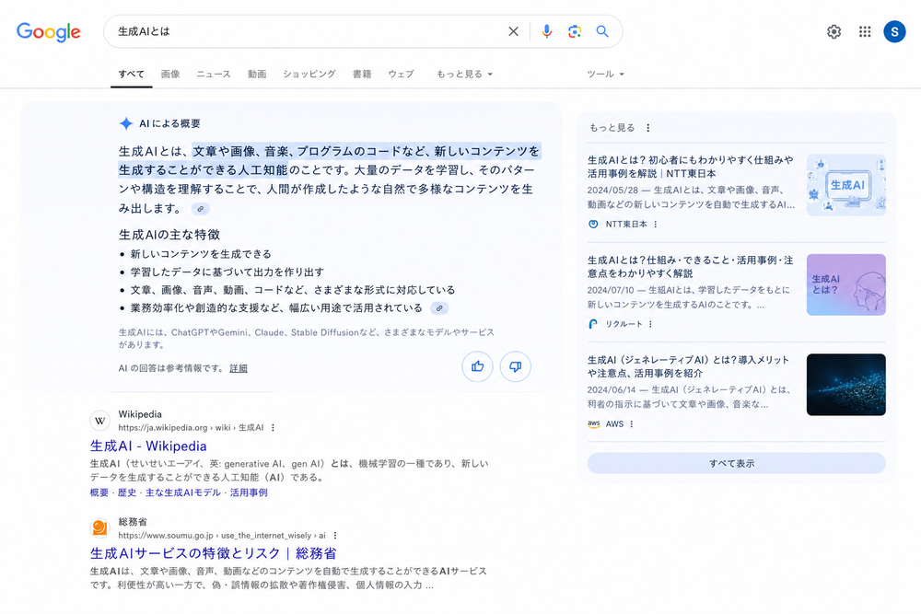921x614 pixels.
Task: Open the 生成AI - Wikipedia result
Action: 148,446
